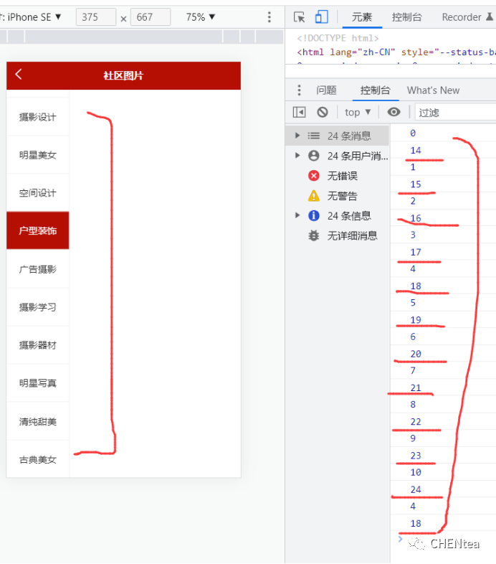Switch to the Recorder tab
Screen dimensions: 496x564
[462, 17]
